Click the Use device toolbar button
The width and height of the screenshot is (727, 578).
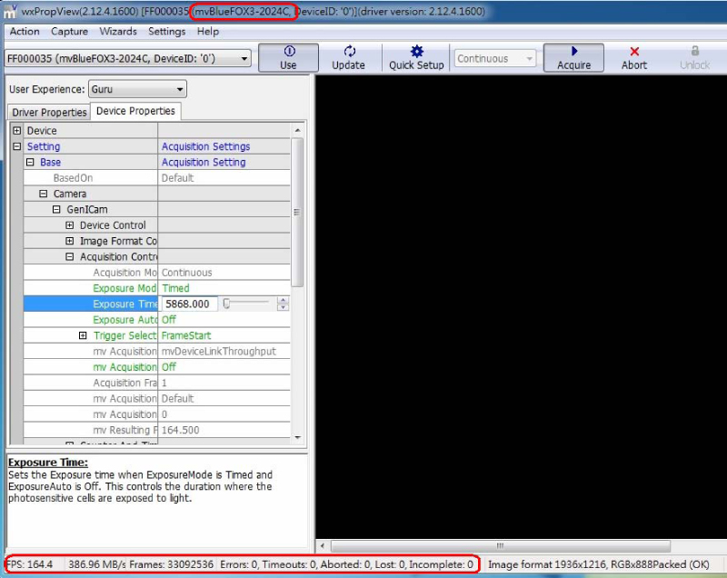[288, 58]
